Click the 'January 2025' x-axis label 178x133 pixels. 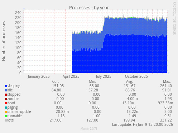(39, 77)
